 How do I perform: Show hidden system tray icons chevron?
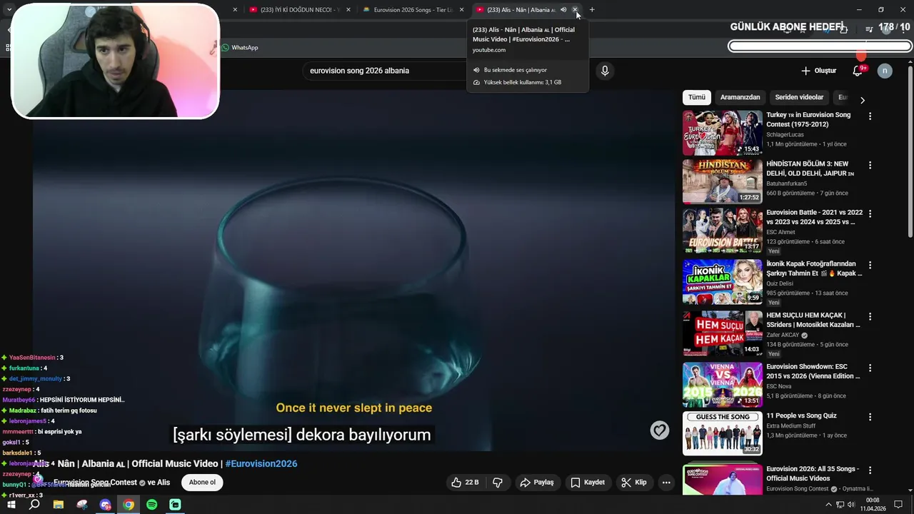click(828, 505)
